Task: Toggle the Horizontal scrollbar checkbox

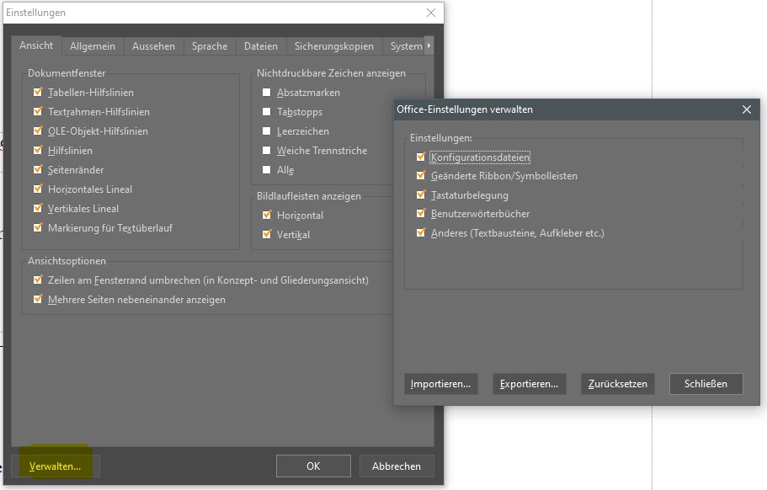Action: 267,216
